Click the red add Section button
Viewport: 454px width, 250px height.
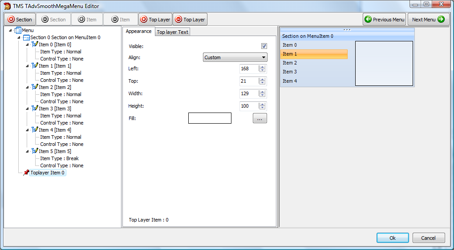click(20, 20)
